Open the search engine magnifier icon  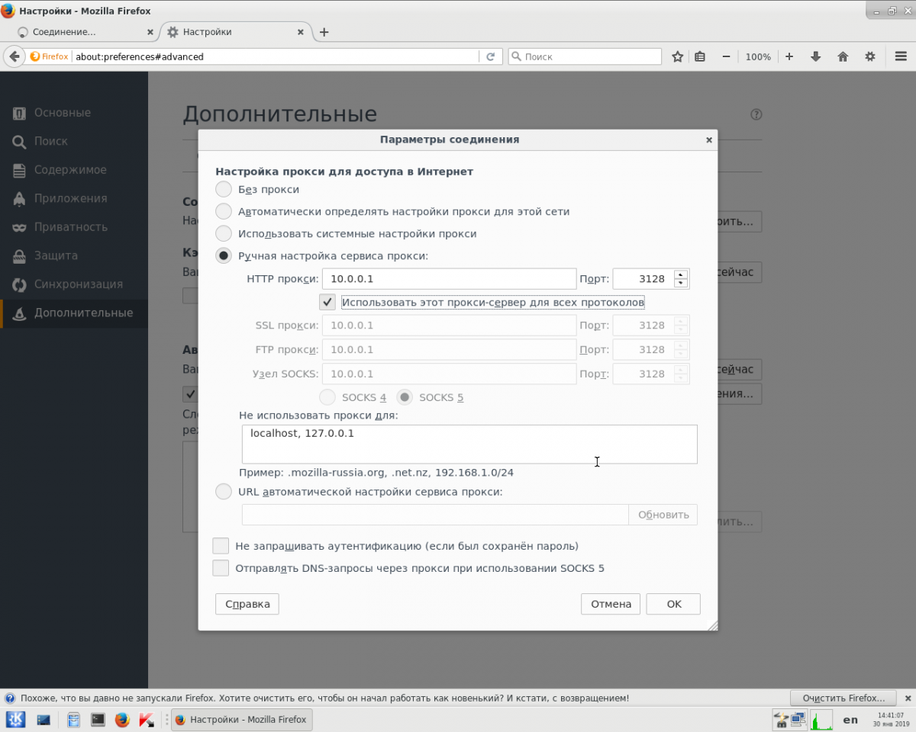tap(516, 56)
